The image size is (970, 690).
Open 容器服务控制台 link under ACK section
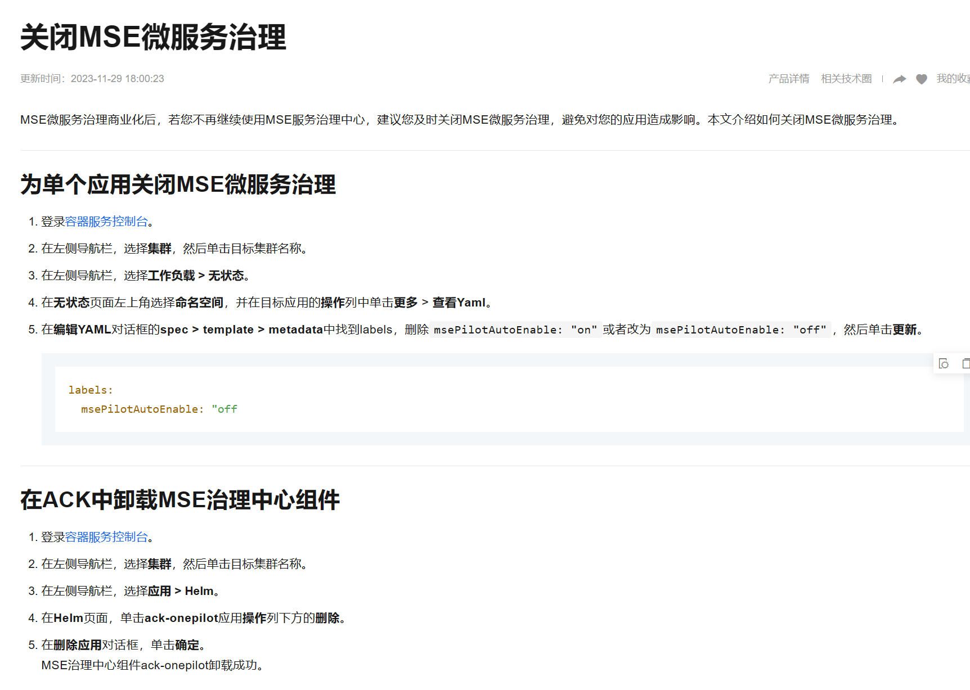(x=106, y=537)
